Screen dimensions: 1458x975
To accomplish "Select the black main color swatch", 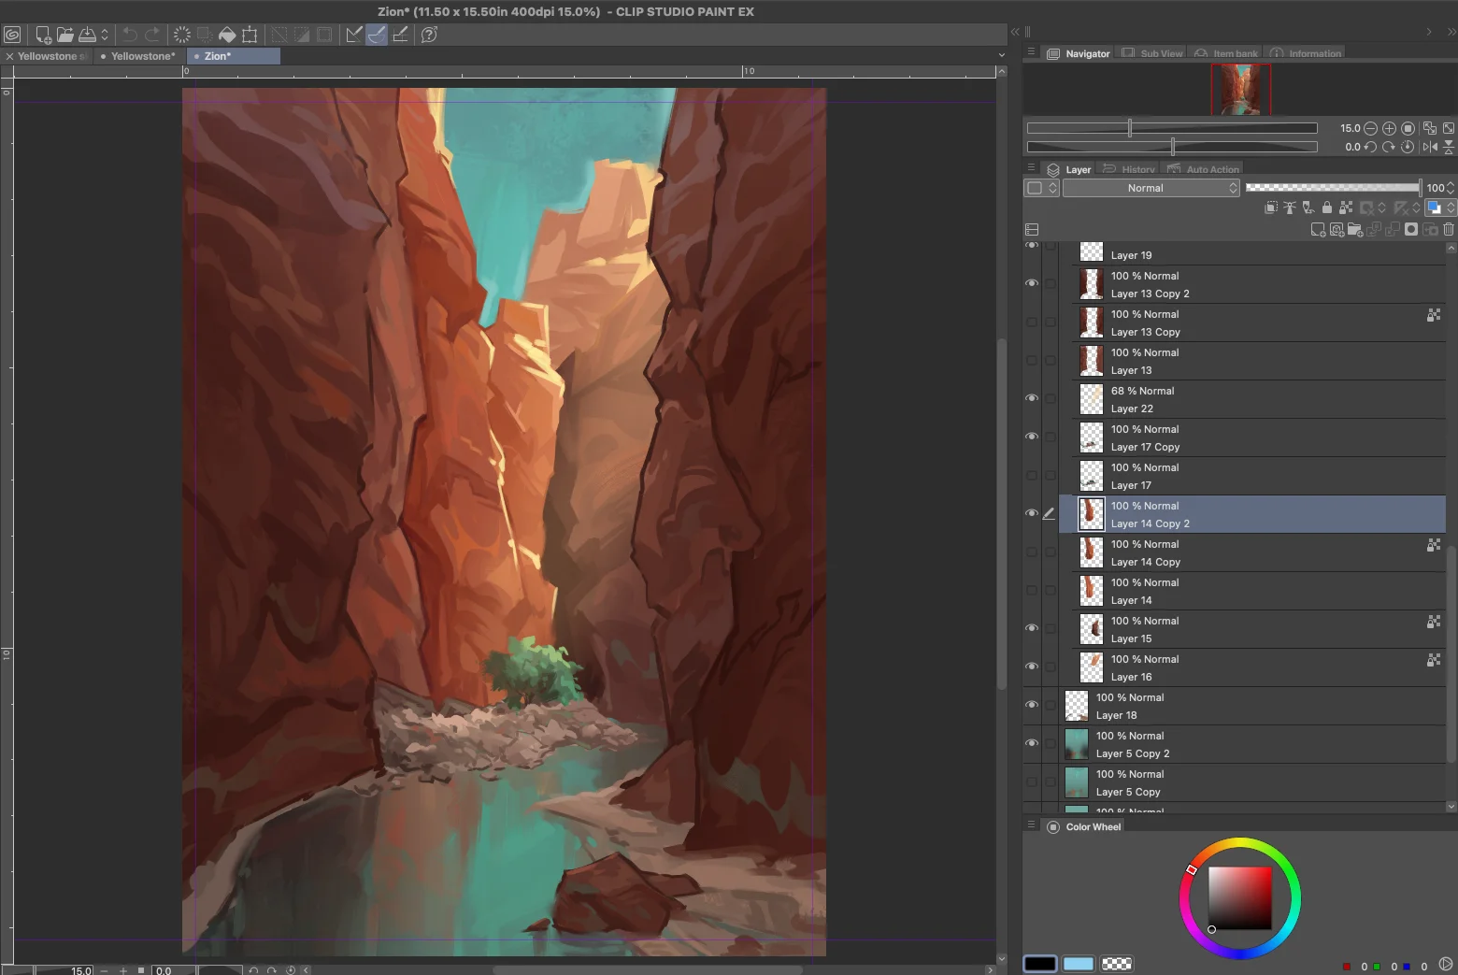I will pos(1040,964).
